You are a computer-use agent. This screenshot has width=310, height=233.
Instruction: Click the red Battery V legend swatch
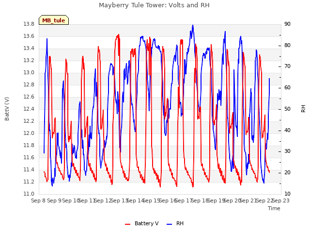pos(128,224)
